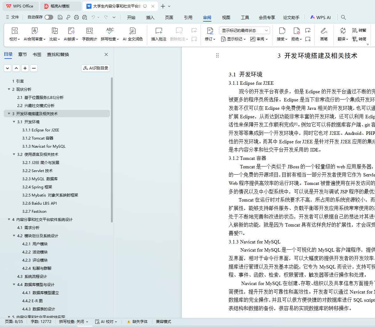Click 缺失字体 in the status bar
This screenshot has width=375, height=327.
[x=137, y=322]
